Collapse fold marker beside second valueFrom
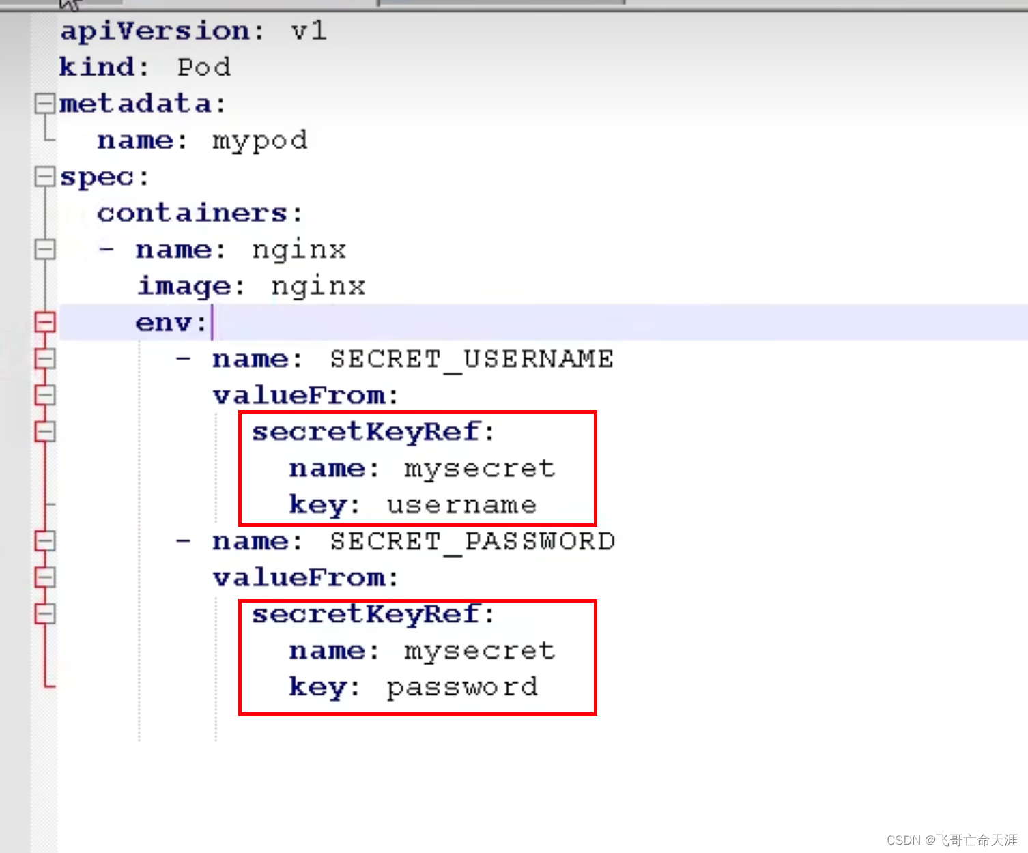The image size is (1028, 853). tap(45, 578)
